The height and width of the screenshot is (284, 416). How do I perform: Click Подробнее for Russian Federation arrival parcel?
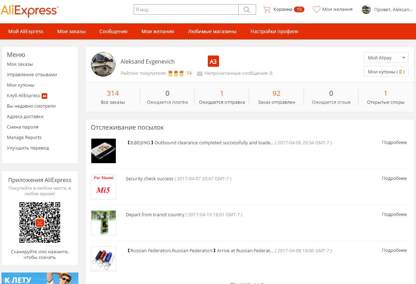[394, 250]
